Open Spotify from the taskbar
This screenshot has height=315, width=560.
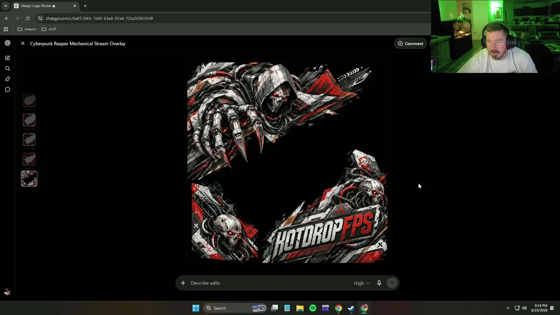(x=313, y=308)
